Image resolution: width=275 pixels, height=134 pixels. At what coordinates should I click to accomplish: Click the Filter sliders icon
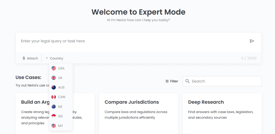point(167,81)
